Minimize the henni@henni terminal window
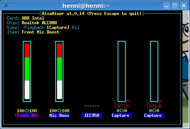Screen dimensions: 190x129 [166, 6]
